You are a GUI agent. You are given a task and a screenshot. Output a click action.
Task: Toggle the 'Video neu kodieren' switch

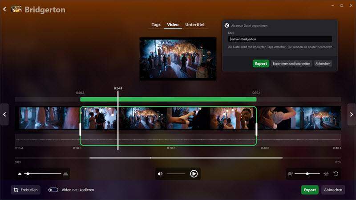coord(53,190)
